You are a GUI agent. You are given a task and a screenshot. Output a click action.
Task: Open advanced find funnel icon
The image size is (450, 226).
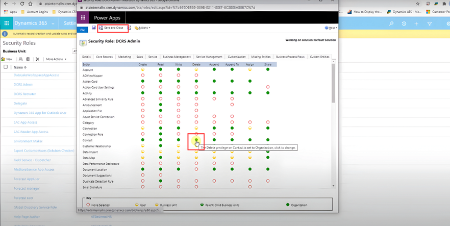tap(430, 23)
